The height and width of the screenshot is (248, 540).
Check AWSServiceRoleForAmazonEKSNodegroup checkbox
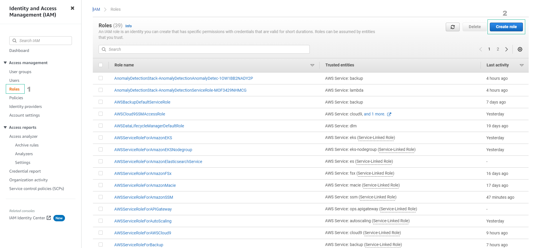click(101, 149)
